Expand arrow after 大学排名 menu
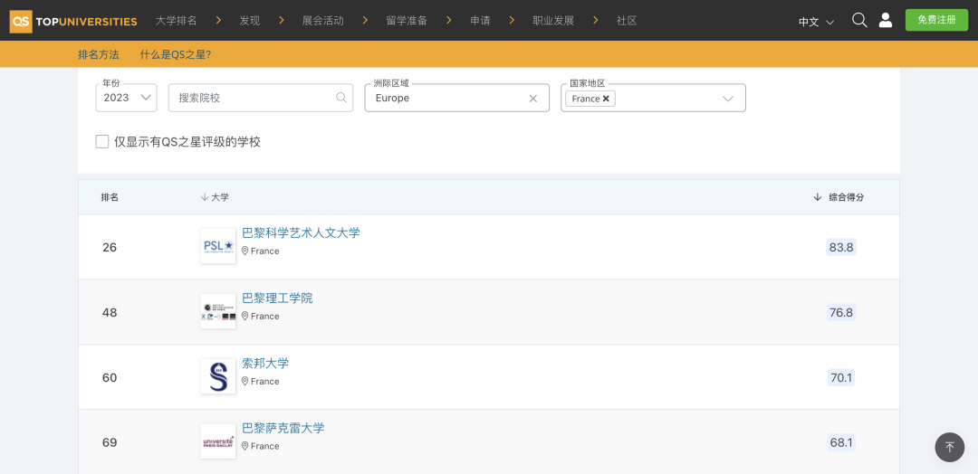The width and height of the screenshot is (978, 474). coord(218,21)
